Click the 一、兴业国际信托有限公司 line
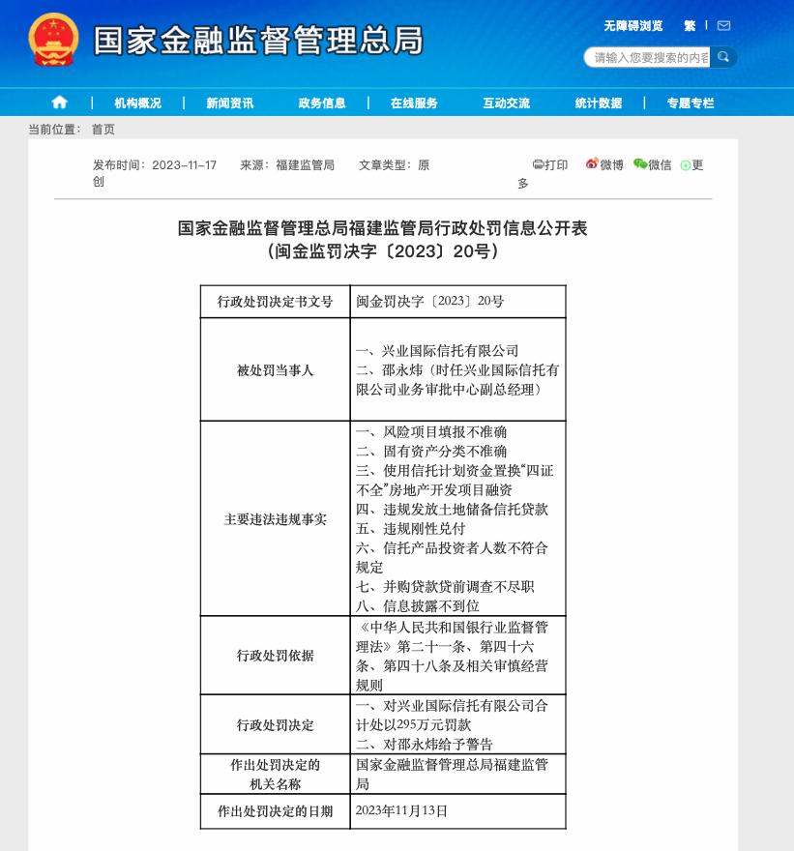This screenshot has width=794, height=851. click(x=437, y=351)
